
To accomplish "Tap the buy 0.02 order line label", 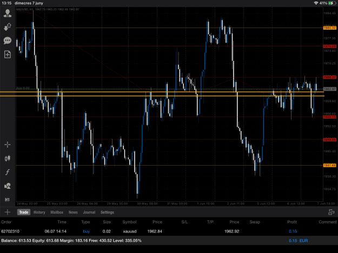I will (23, 88).
